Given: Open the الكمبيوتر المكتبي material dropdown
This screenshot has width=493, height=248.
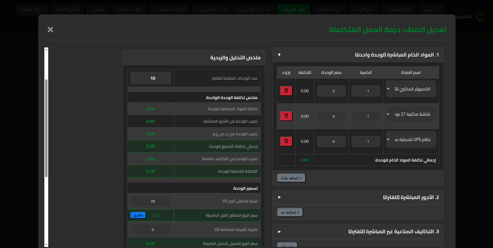Looking at the screenshot, I should point(411,89).
